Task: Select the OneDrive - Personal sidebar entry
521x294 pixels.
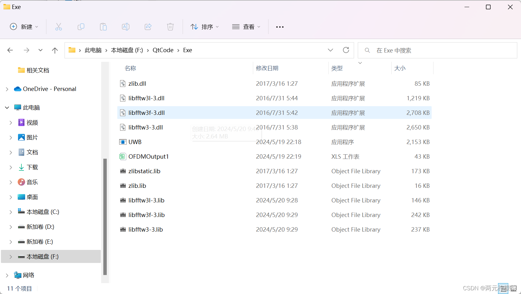Action: pos(49,89)
